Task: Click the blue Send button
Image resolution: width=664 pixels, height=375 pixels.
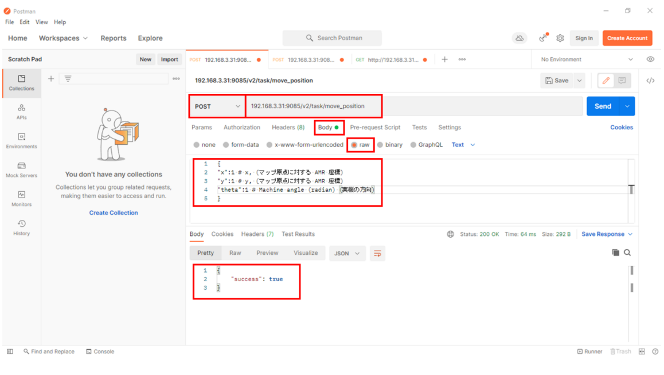Action: click(603, 106)
